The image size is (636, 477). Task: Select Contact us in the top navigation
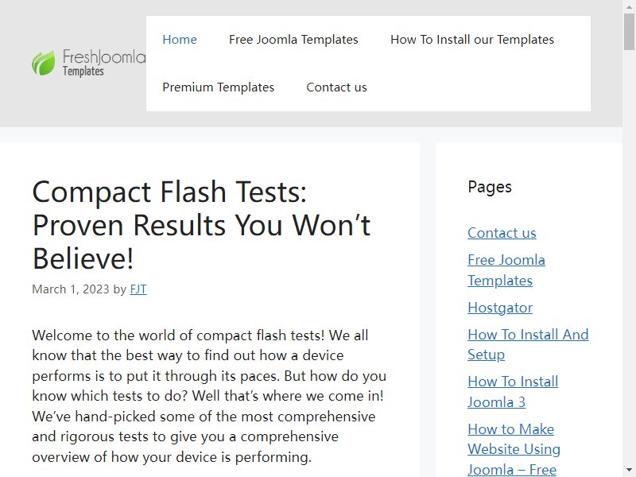pyautogui.click(x=336, y=87)
